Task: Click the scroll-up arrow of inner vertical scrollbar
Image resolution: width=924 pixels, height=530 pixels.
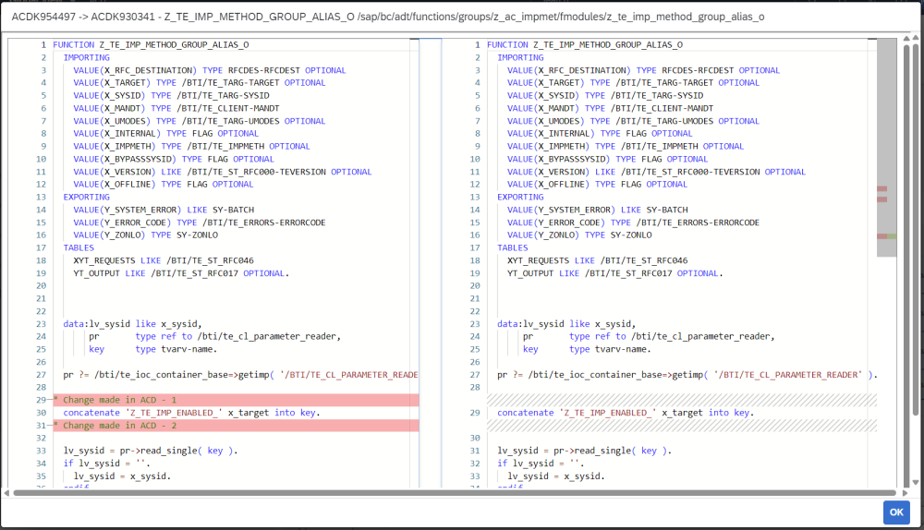Action: point(906,39)
